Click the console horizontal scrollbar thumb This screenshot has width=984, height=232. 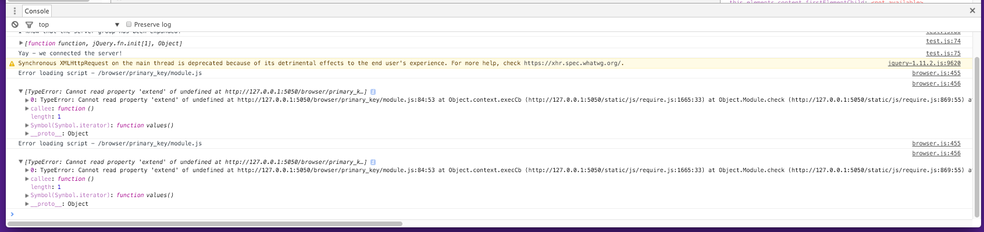pyautogui.click(x=205, y=223)
